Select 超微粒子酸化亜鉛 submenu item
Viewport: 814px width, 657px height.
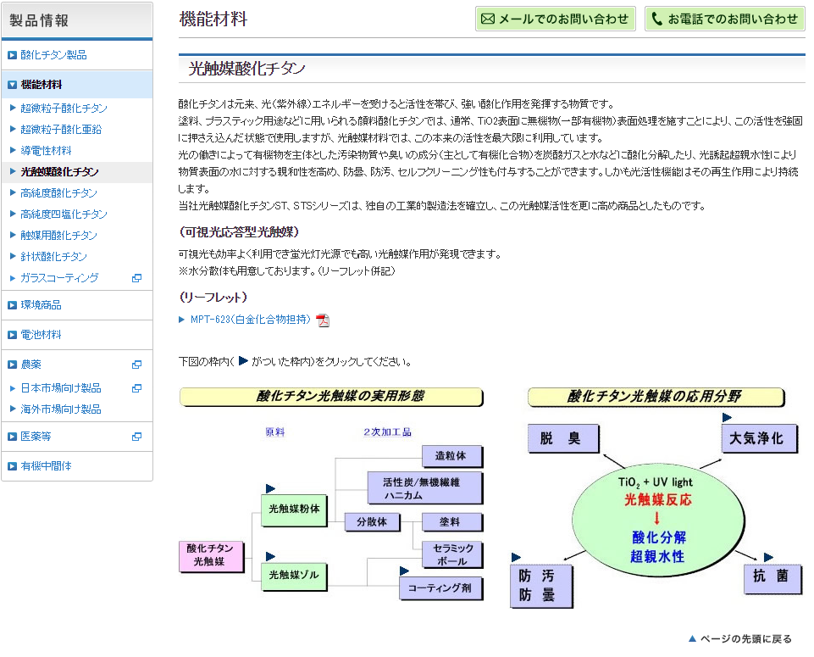[61, 130]
